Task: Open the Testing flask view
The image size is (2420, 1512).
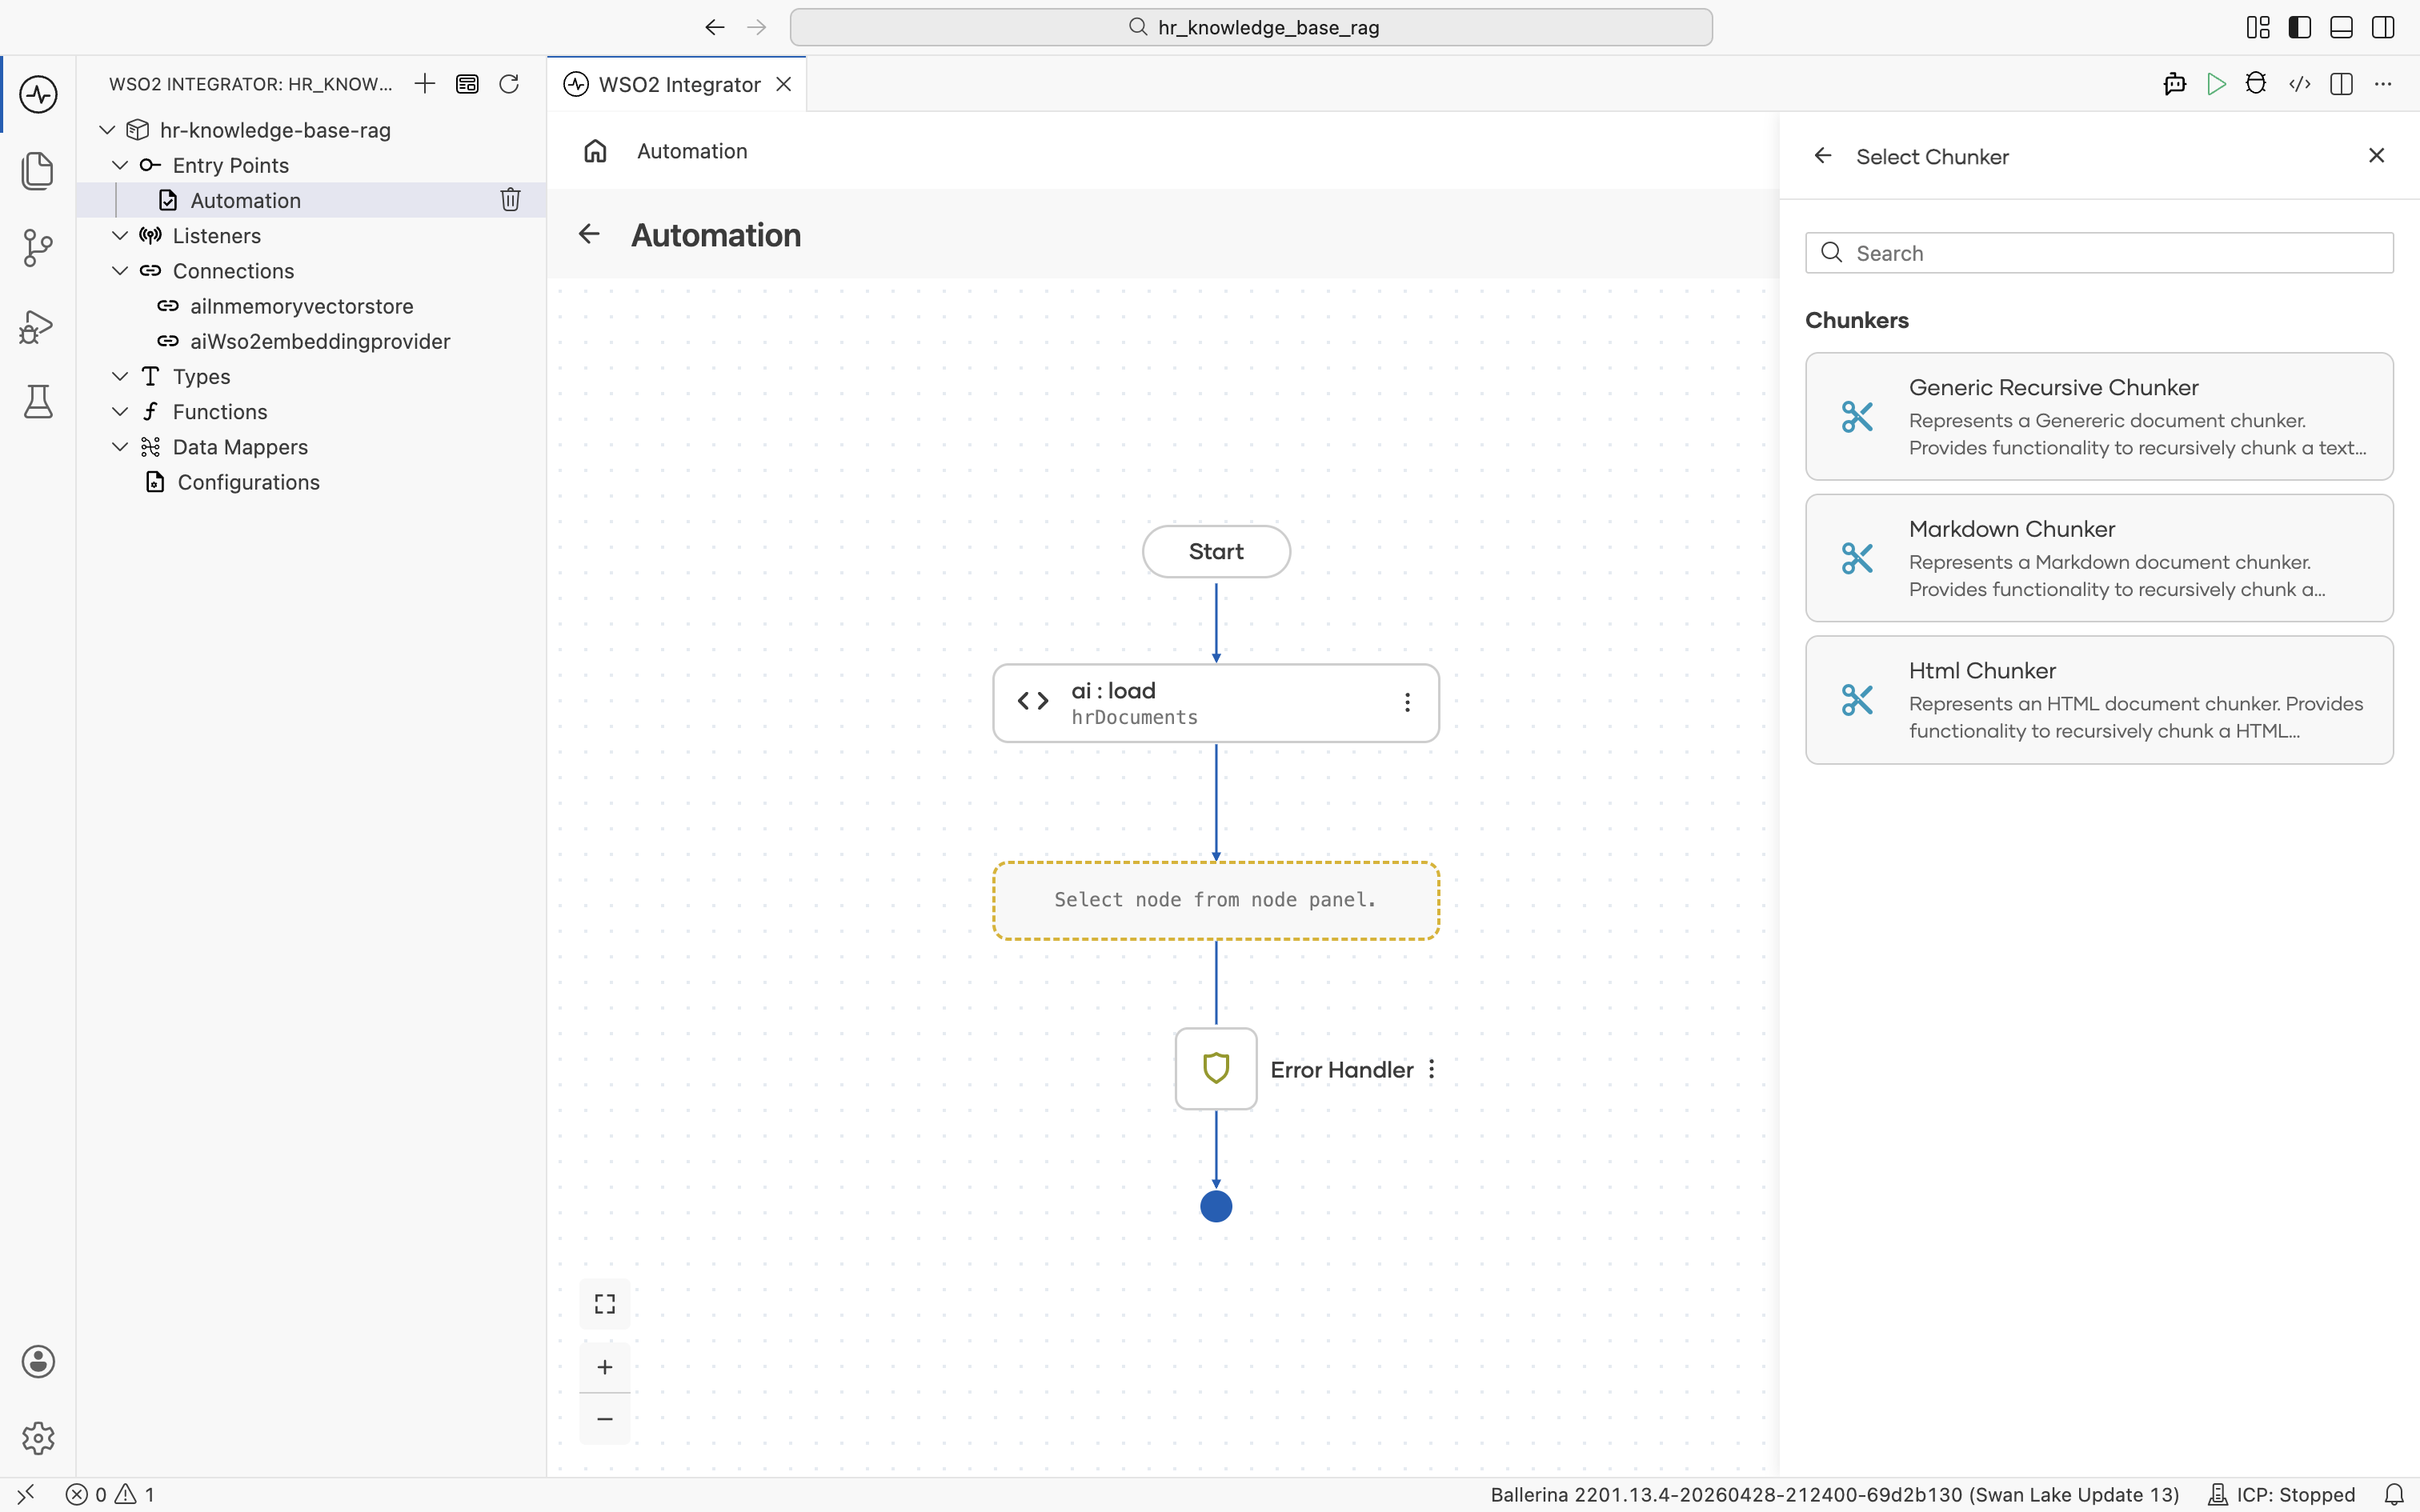Action: [x=38, y=402]
